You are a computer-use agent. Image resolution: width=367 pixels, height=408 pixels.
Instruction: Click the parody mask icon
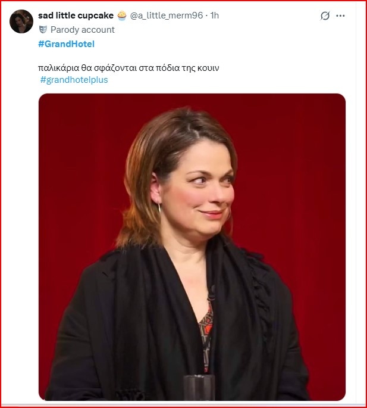pos(43,29)
